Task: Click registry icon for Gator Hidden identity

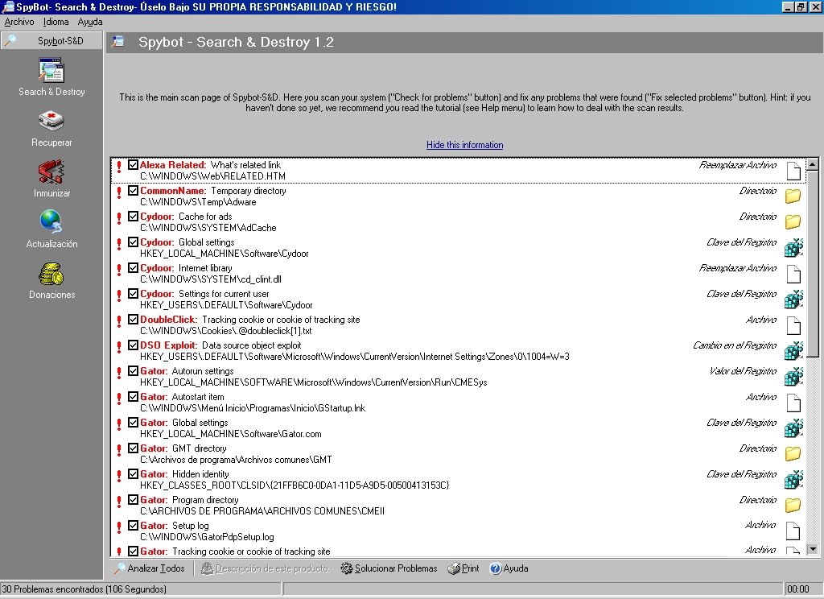Action: coord(793,480)
